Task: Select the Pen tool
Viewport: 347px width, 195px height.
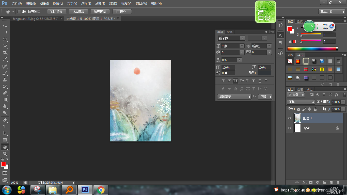Action: coord(5,120)
